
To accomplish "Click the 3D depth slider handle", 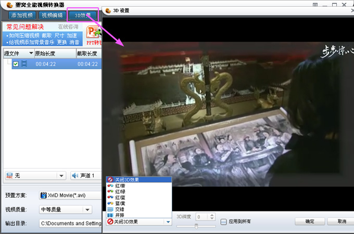I will [196, 226].
